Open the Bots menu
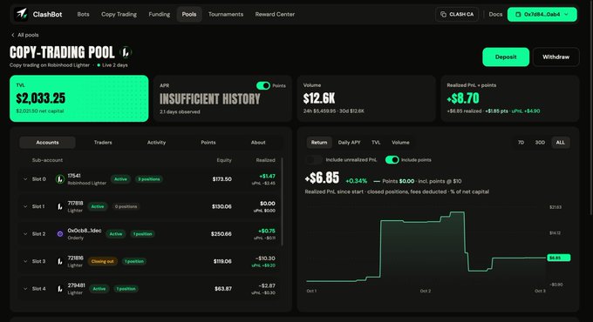593x322 pixels. [83, 14]
